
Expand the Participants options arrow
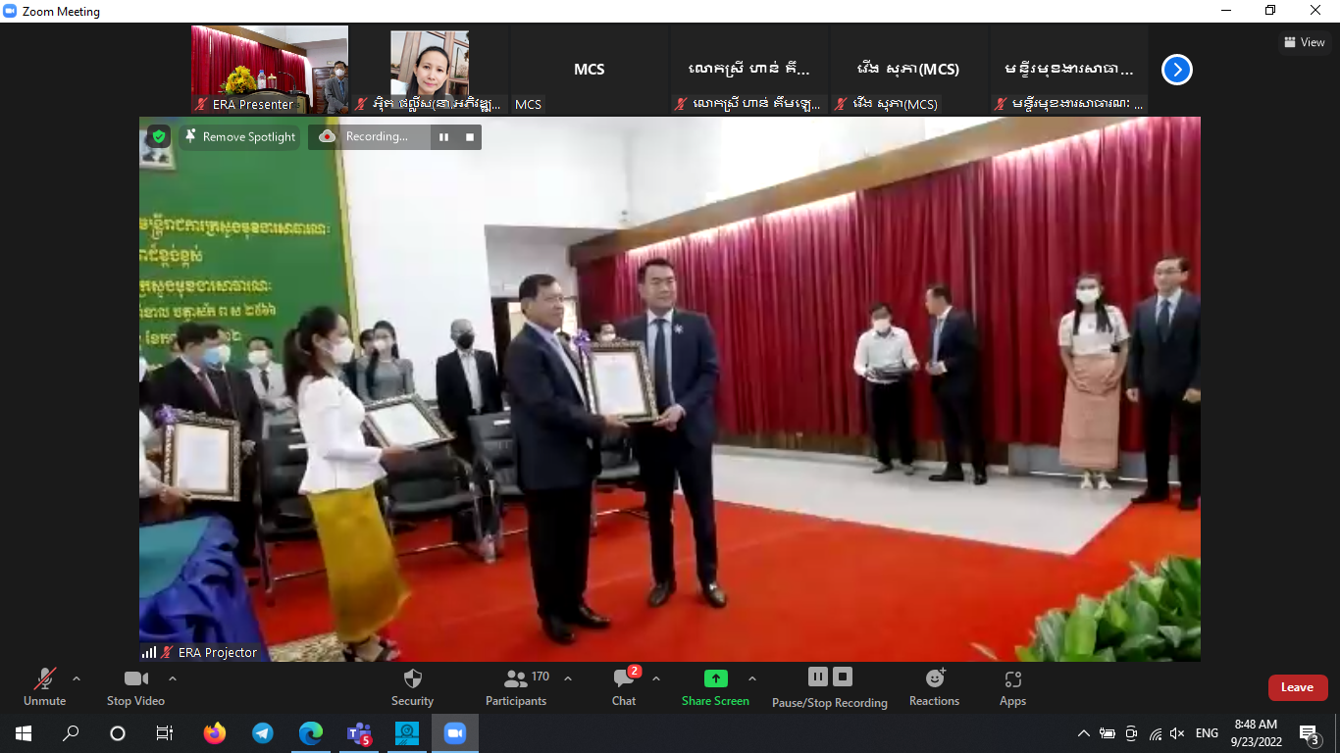pyautogui.click(x=568, y=678)
